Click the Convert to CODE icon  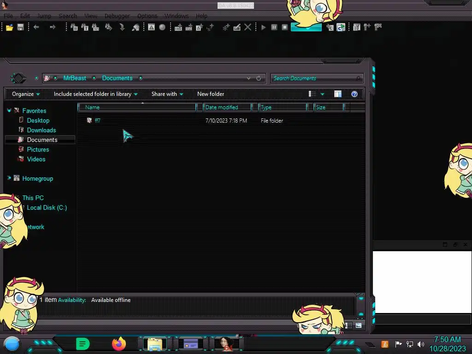178,27
